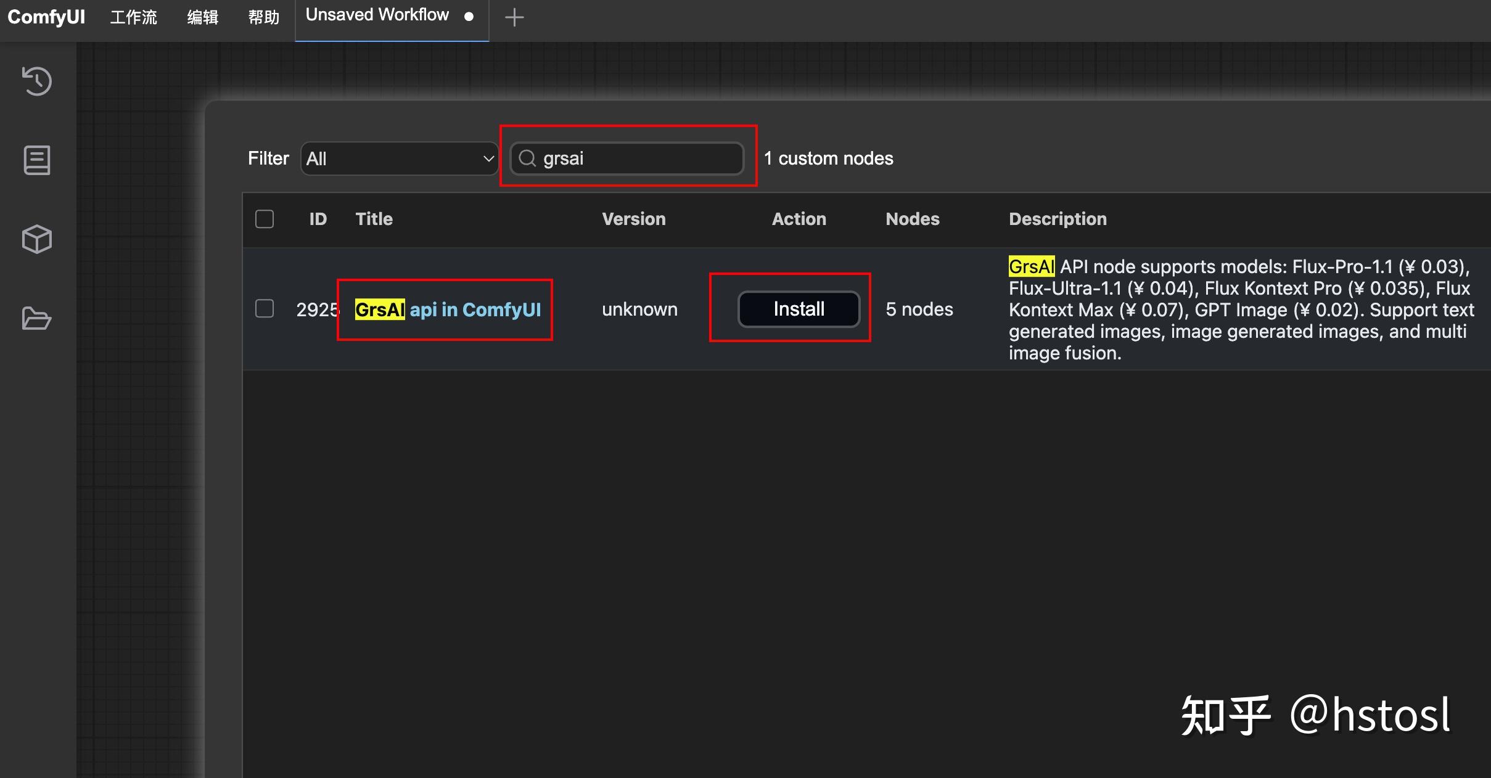The image size is (1491, 778).
Task: Open the 编辑 menu
Action: coord(202,17)
